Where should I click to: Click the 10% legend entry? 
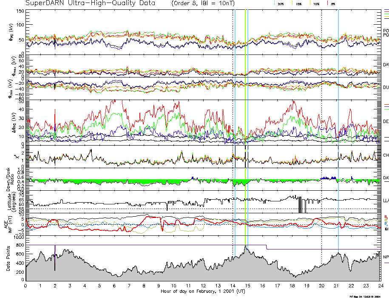tap(316, 3)
